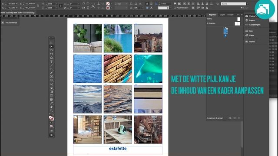Click the create new page button
The image size is (278, 156).
click(x=235, y=118)
